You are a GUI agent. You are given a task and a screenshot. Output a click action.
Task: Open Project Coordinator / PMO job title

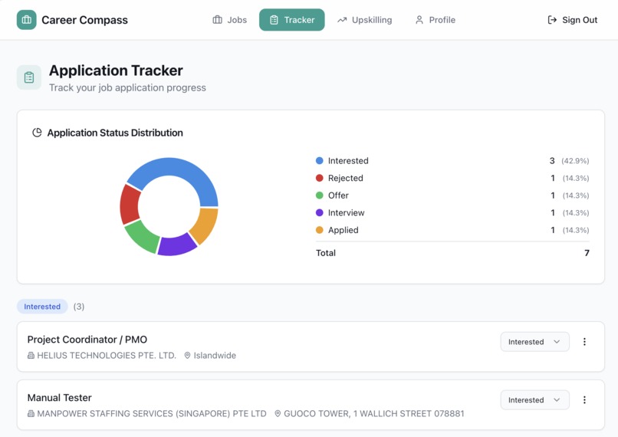click(87, 340)
